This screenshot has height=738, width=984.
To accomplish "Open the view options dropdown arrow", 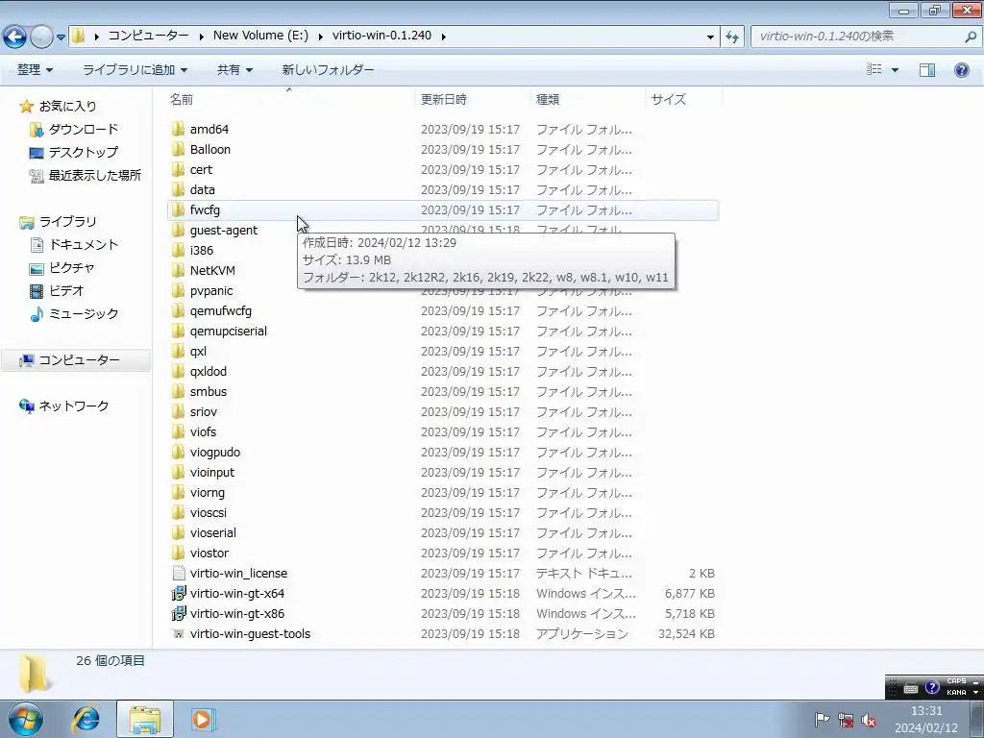I will pyautogui.click(x=895, y=69).
